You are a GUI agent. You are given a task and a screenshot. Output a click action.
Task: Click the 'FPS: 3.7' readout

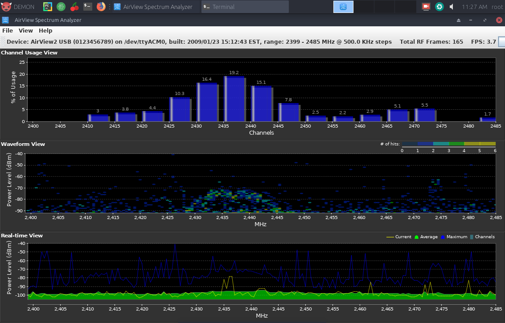[x=484, y=41]
